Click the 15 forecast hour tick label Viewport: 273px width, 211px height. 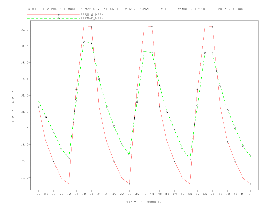coord(76,194)
